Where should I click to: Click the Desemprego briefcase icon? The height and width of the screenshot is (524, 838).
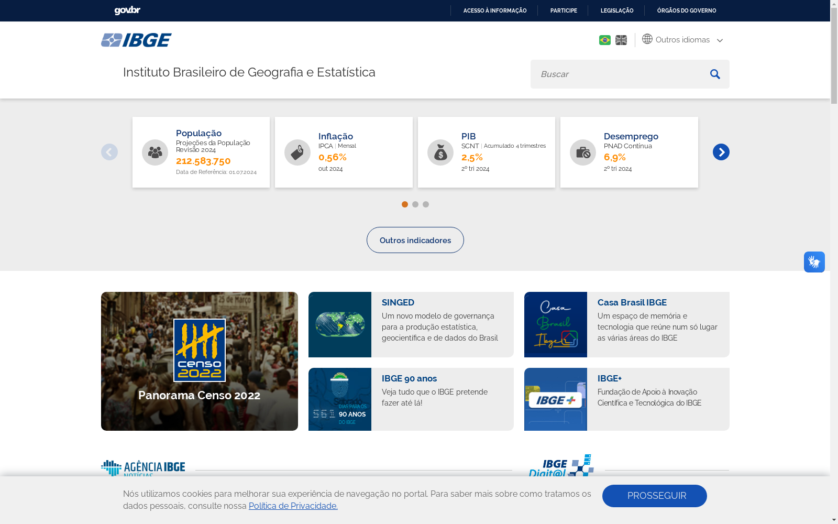pyautogui.click(x=583, y=152)
